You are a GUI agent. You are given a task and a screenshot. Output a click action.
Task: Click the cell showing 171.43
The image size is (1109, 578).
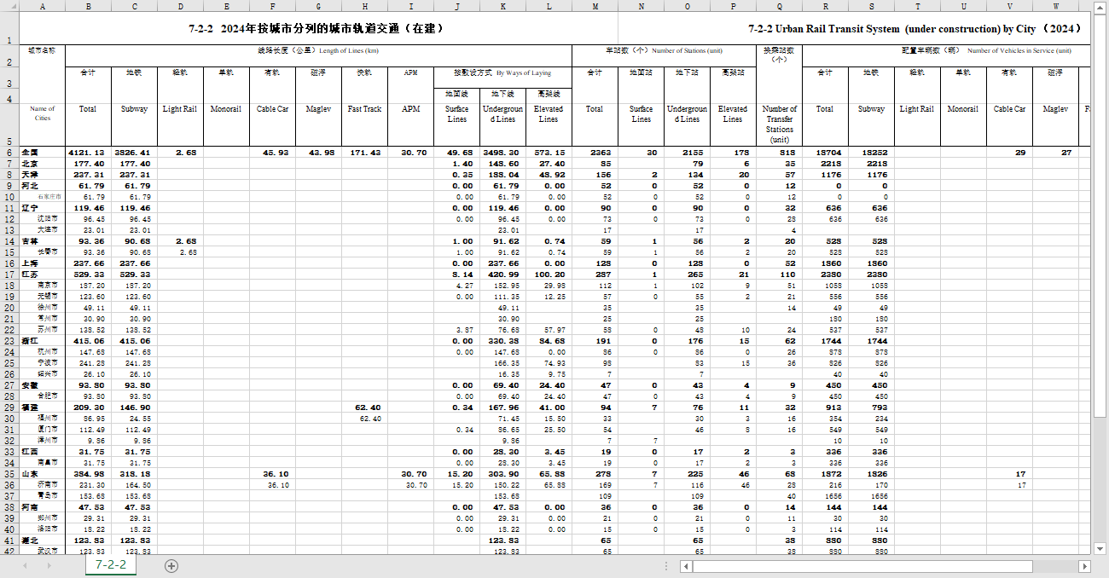point(365,153)
